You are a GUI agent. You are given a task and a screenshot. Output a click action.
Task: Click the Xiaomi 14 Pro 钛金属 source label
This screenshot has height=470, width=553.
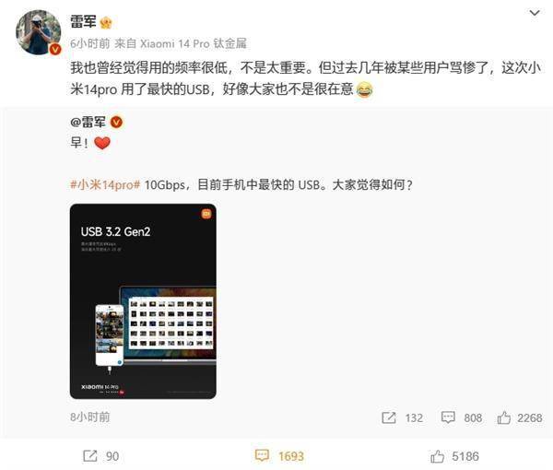coord(194,43)
